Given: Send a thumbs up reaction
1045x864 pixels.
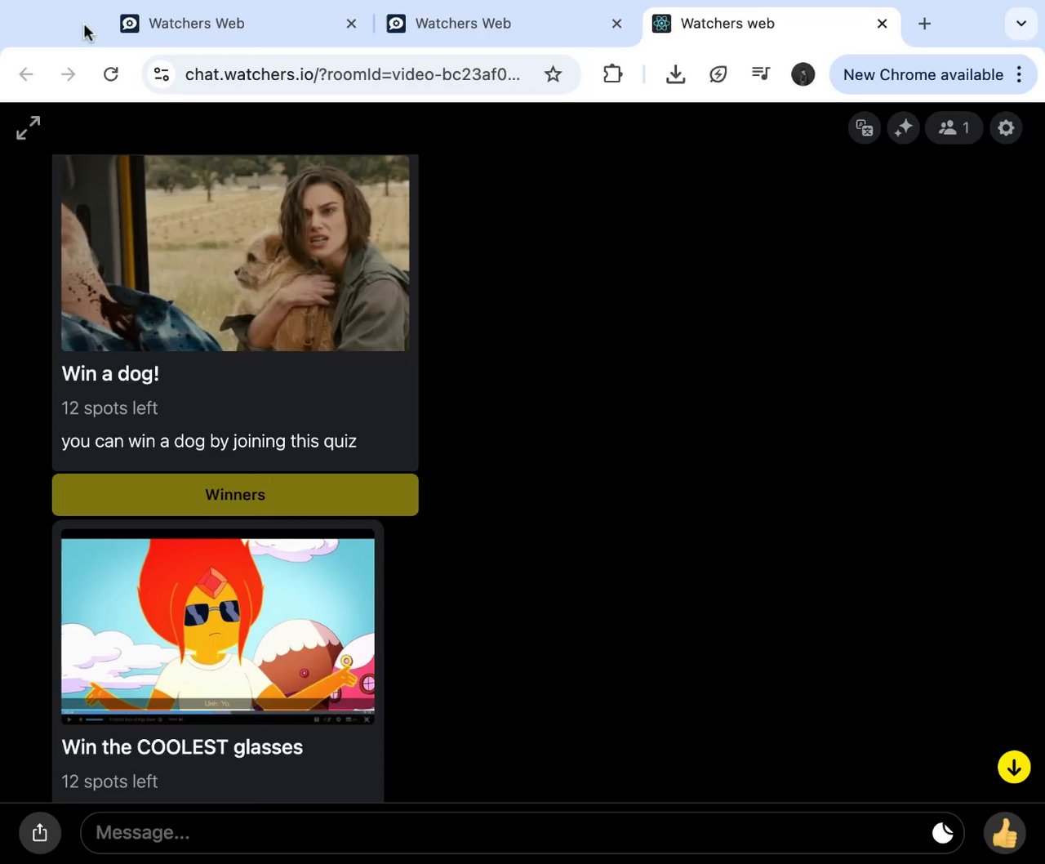Looking at the screenshot, I should pos(1004,833).
